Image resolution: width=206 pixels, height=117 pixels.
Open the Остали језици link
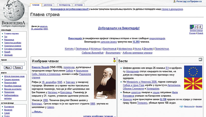click(x=196, y=30)
